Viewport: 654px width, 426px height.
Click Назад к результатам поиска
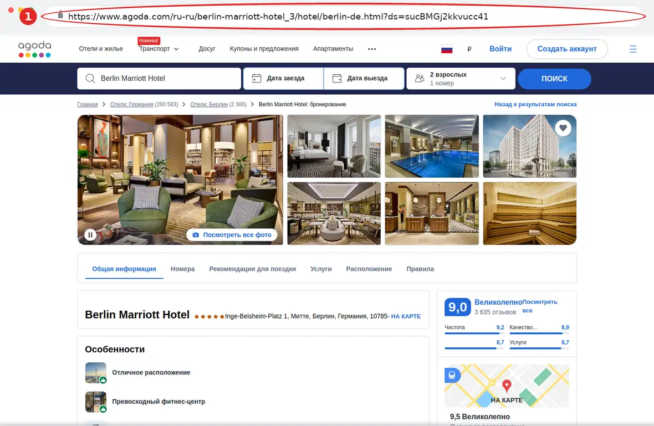[x=535, y=104]
